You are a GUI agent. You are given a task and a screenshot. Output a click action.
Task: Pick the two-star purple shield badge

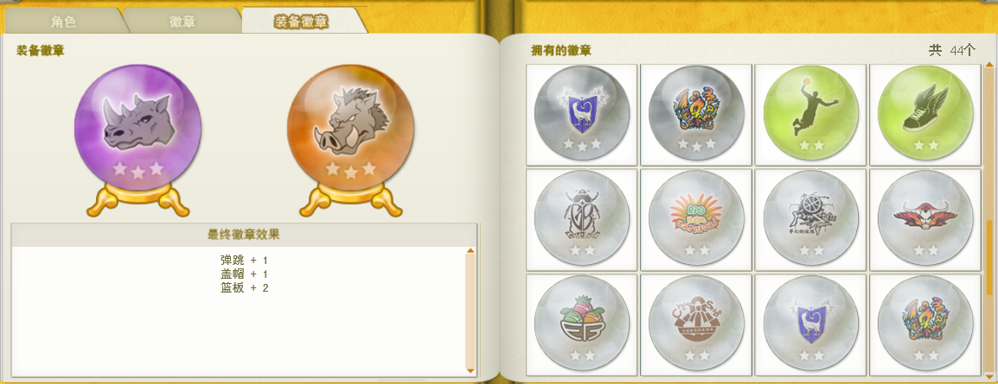click(810, 323)
